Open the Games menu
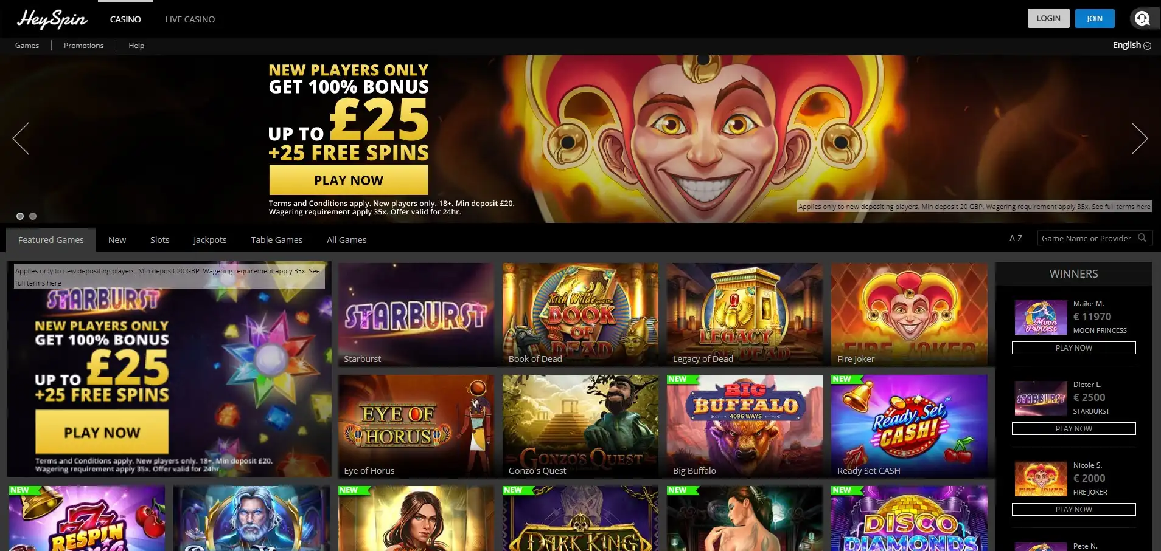 (27, 46)
